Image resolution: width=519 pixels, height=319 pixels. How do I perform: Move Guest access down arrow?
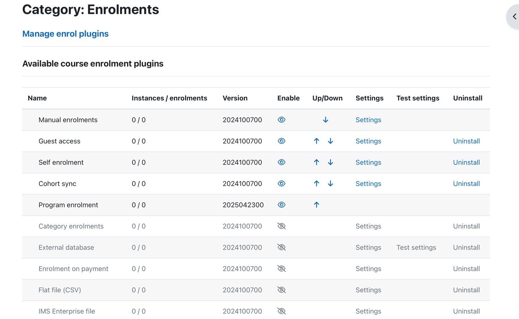(x=331, y=141)
